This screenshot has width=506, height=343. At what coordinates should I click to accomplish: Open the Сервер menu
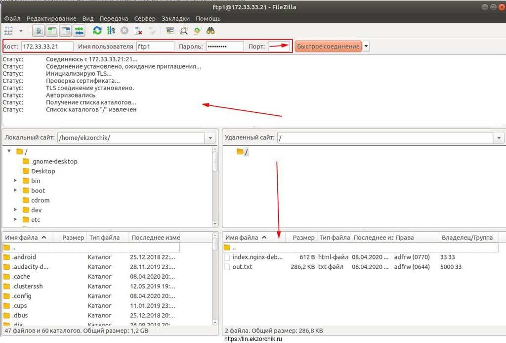pos(144,18)
